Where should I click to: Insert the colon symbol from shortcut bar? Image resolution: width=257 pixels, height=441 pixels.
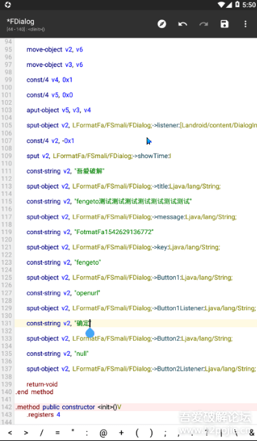[86, 433]
